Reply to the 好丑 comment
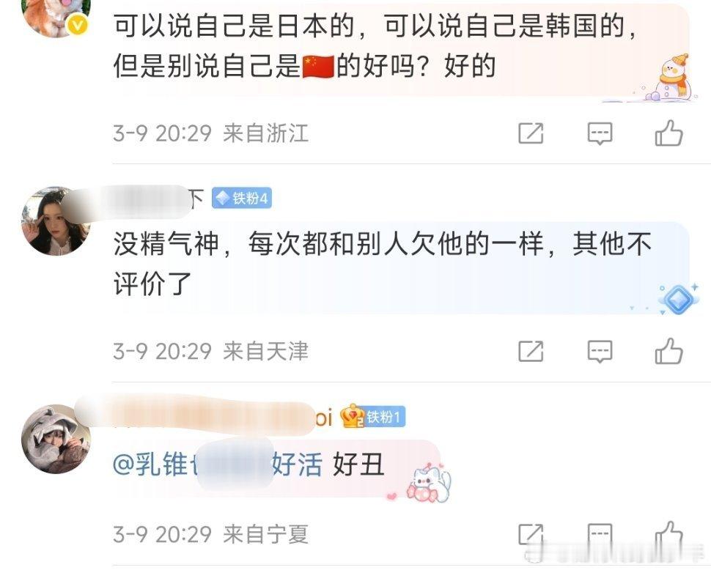The width and height of the screenshot is (711, 570). (600, 535)
